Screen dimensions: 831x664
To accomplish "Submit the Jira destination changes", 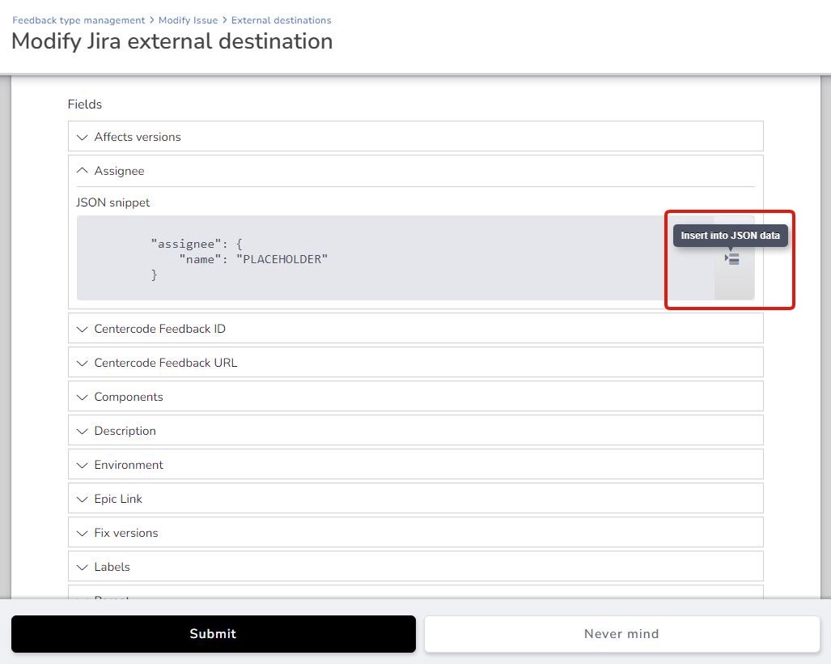I will pos(213,634).
